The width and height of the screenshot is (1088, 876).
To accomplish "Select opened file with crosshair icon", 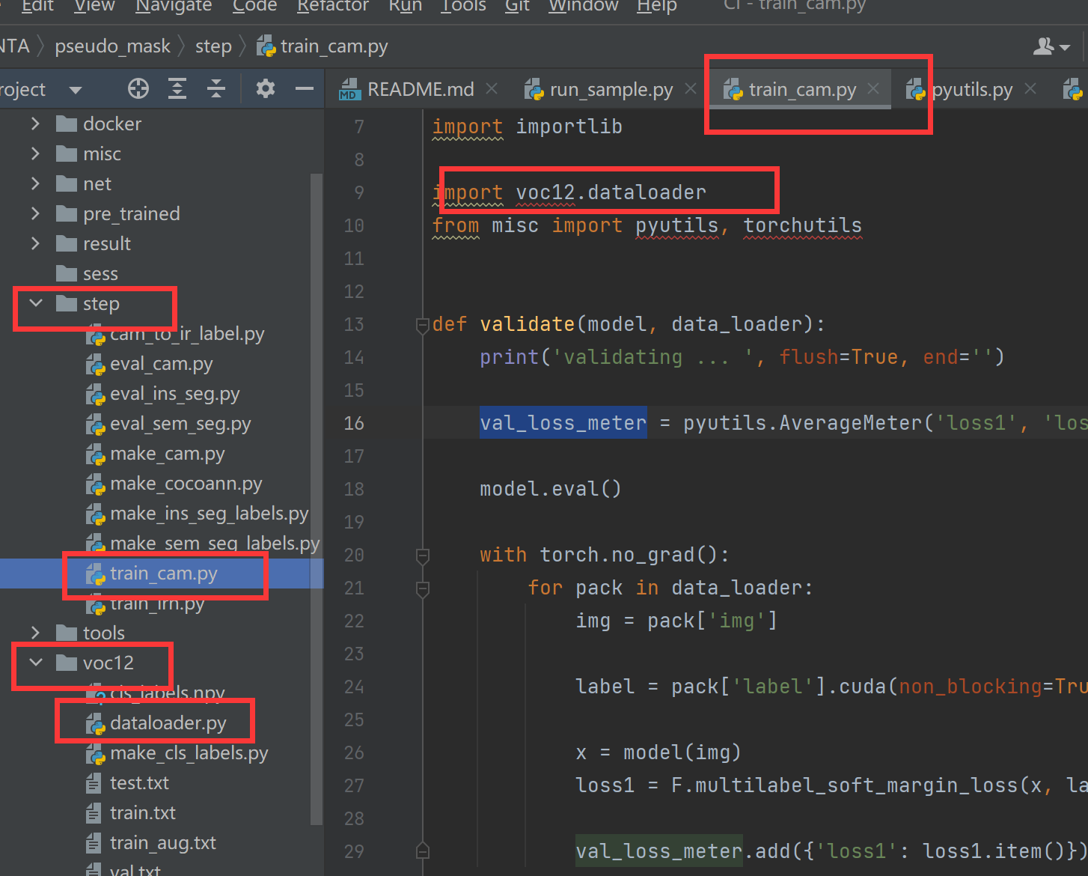I will pyautogui.click(x=138, y=88).
